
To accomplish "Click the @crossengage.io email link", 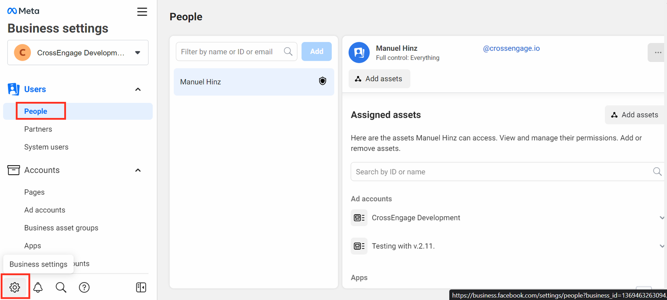I will coord(512,49).
